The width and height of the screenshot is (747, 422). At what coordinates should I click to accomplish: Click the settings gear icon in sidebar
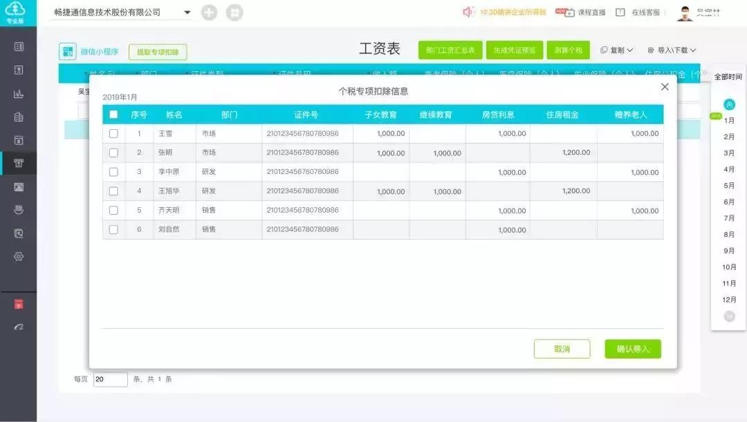(x=19, y=256)
